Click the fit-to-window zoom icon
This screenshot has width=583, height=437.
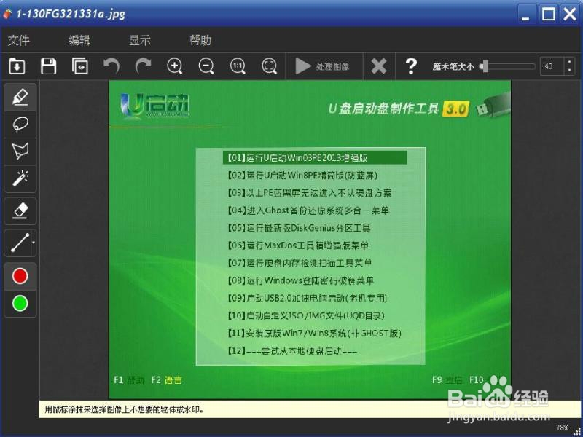[x=269, y=66]
